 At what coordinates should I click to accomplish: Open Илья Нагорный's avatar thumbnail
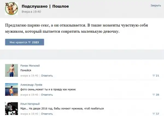click(11, 108)
